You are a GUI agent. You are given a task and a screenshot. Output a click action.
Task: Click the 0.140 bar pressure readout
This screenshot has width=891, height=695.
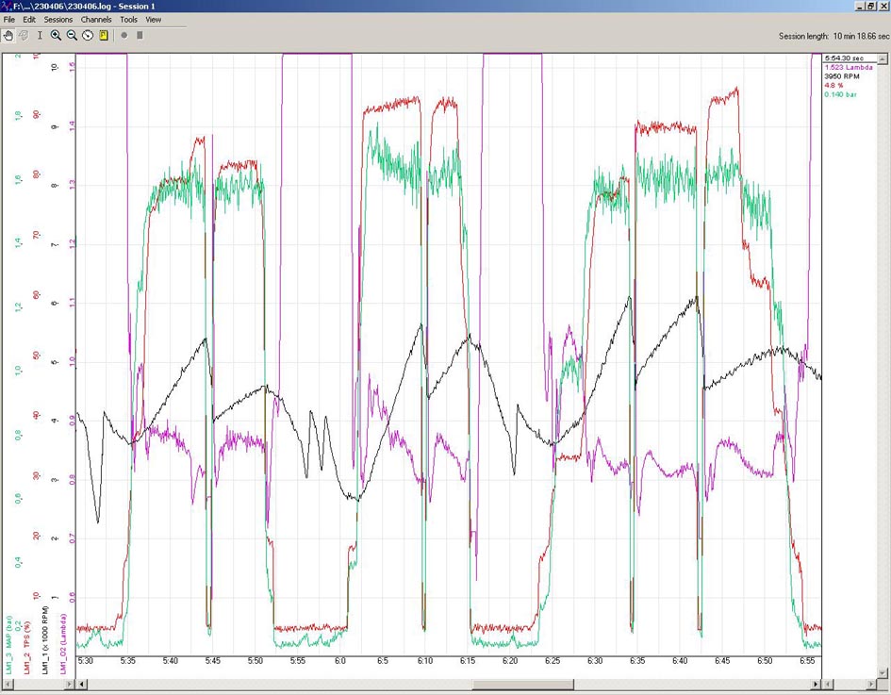point(840,94)
